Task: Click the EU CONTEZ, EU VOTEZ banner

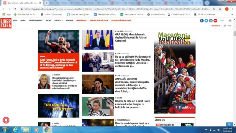Action: tap(58, 106)
